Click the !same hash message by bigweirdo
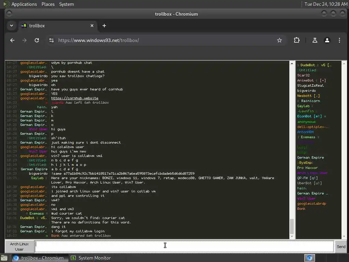Image resolution: width=349 pixels, height=262 pixels. [123, 174]
